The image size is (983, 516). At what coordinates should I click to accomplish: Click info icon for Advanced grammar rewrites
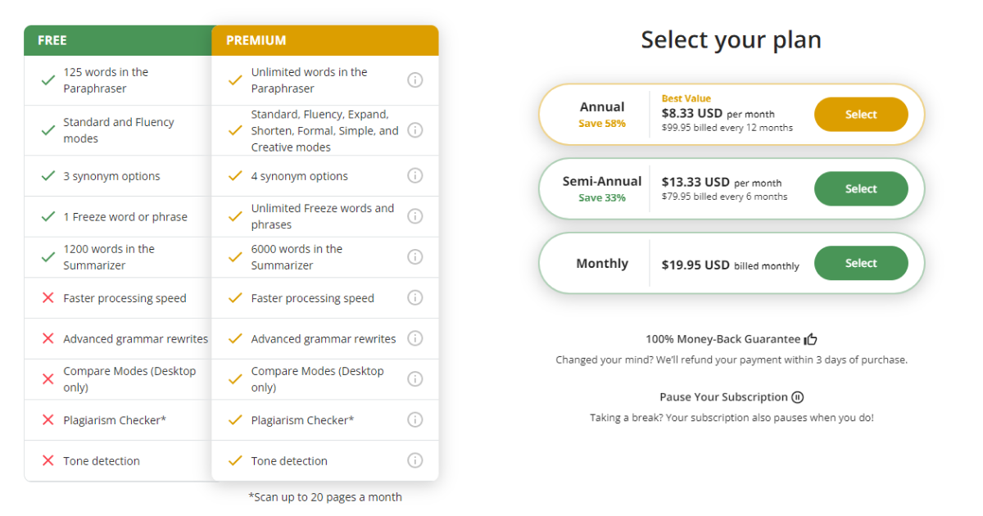pos(415,338)
